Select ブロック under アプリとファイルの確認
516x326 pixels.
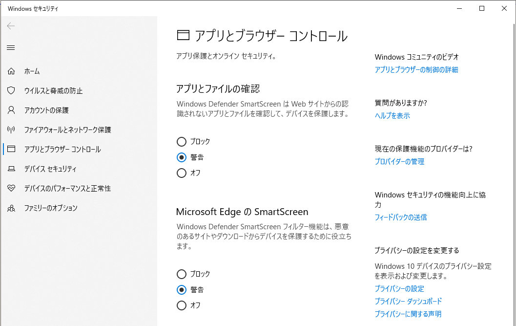point(182,142)
